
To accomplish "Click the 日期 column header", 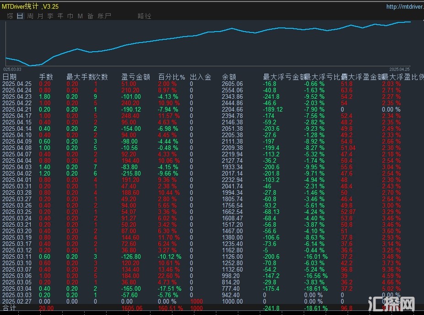I will [10, 77].
